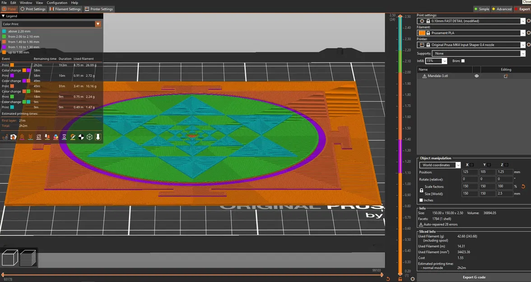Click the orange Prusament PLA color swatch

422,33
